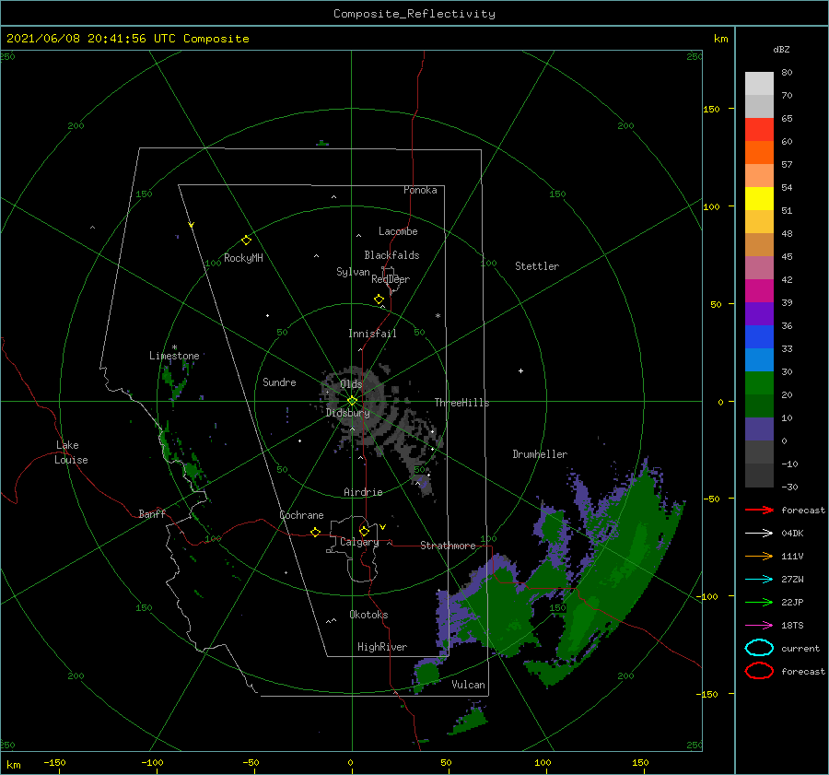Click the red forecast ellipse icon
Image resolution: width=829 pixels, height=775 pixels.
point(759,671)
